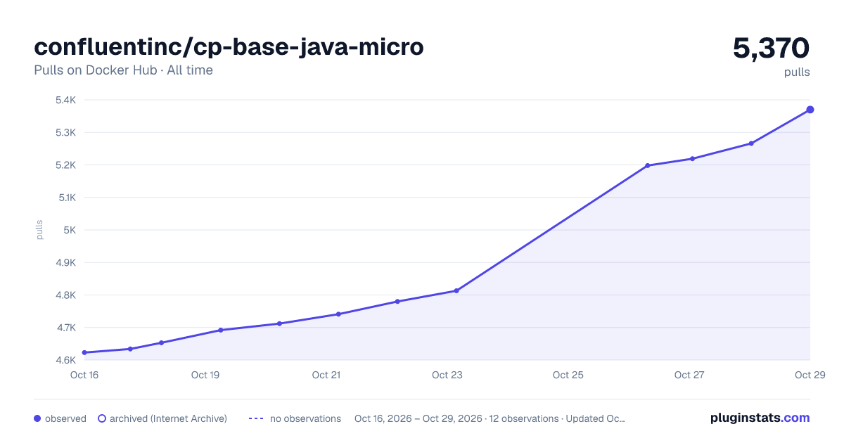The image size is (844, 443).
Task: Select the data point near 5.2K after Oct 25
Action: point(647,165)
